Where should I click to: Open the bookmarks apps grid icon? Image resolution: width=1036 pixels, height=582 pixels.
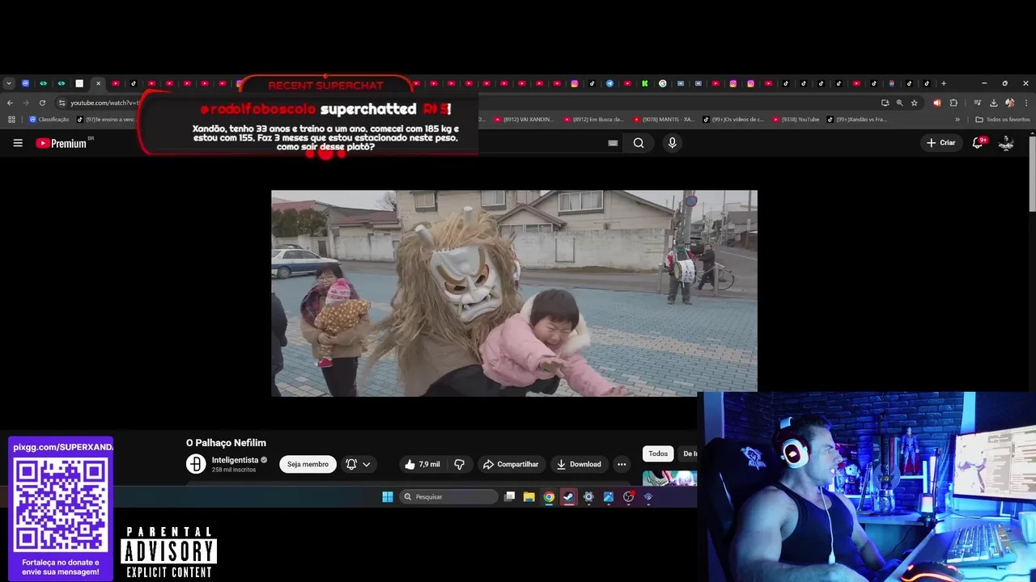point(11,120)
